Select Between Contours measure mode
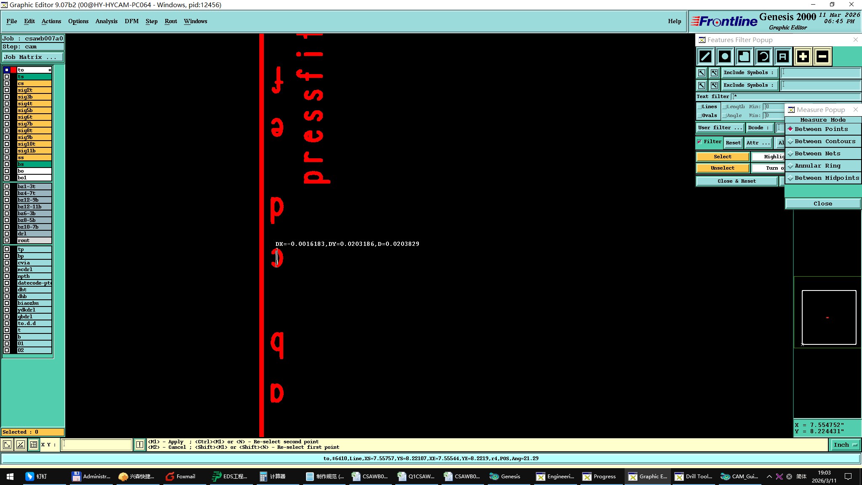The width and height of the screenshot is (862, 485). 824,141
